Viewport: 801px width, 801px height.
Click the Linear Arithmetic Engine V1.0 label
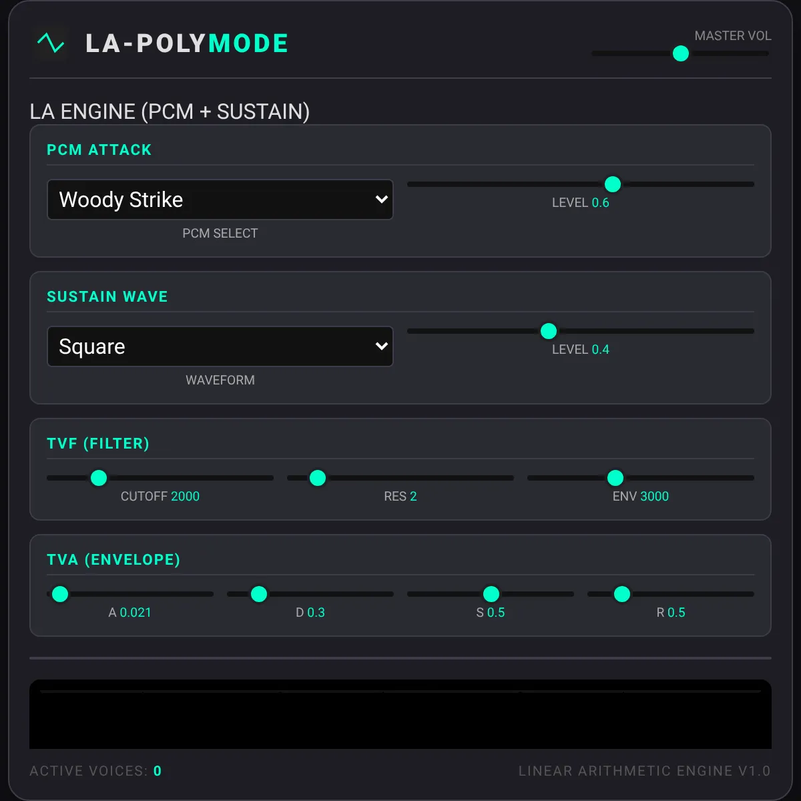tap(645, 771)
